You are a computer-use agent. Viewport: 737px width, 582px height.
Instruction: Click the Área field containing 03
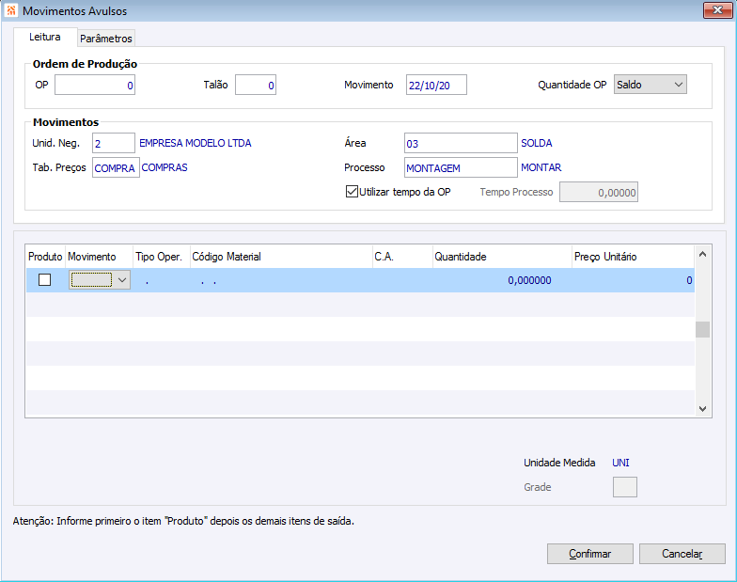pos(461,143)
